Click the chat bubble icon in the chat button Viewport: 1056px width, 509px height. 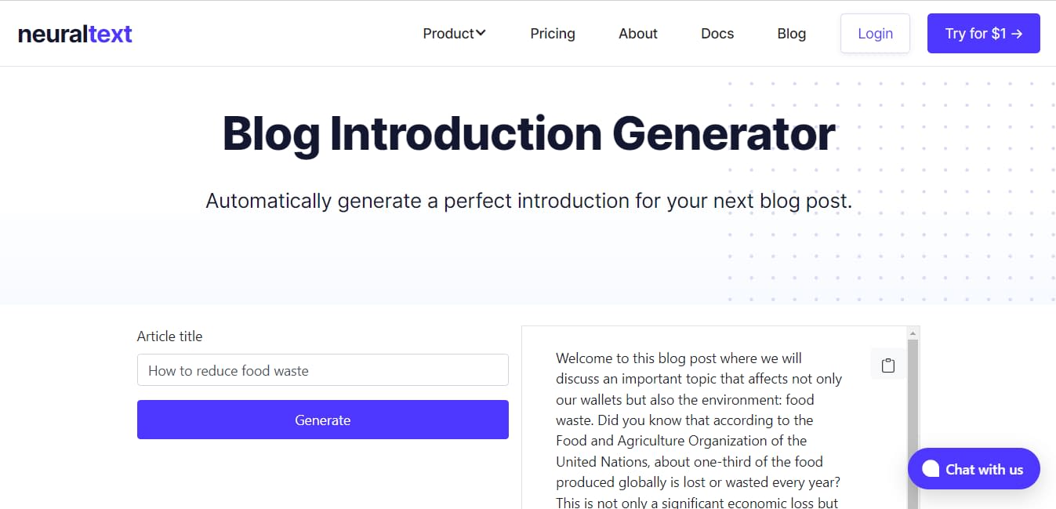pos(930,468)
